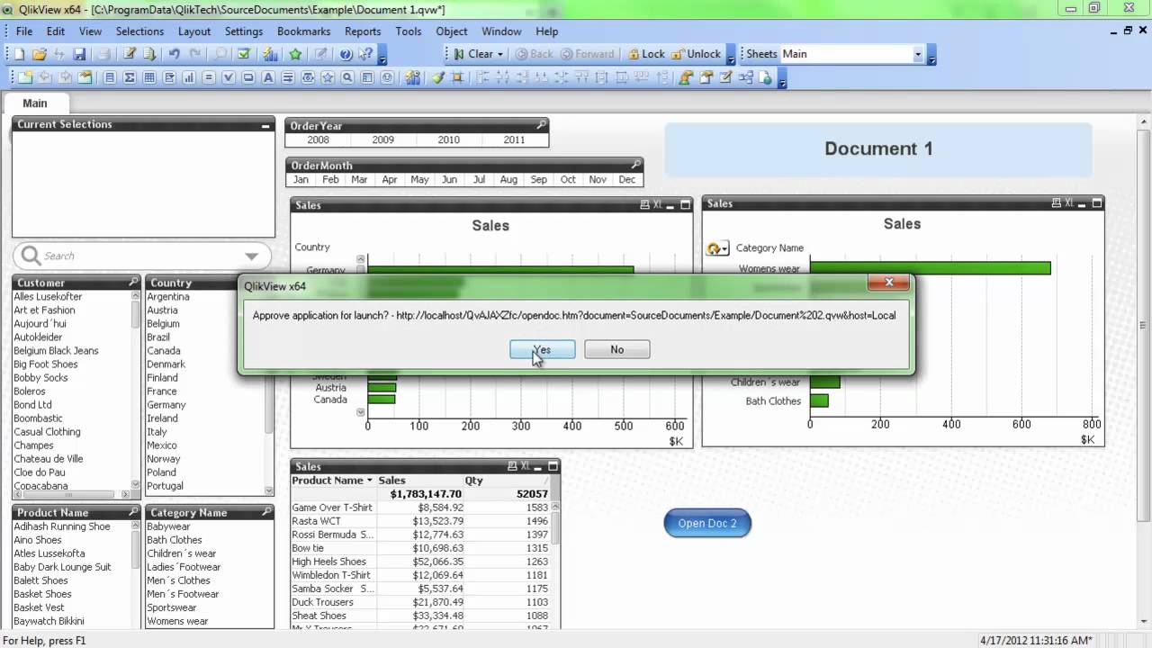Image resolution: width=1152 pixels, height=648 pixels.
Task: Click the Unlock selections button
Action: pyautogui.click(x=696, y=54)
